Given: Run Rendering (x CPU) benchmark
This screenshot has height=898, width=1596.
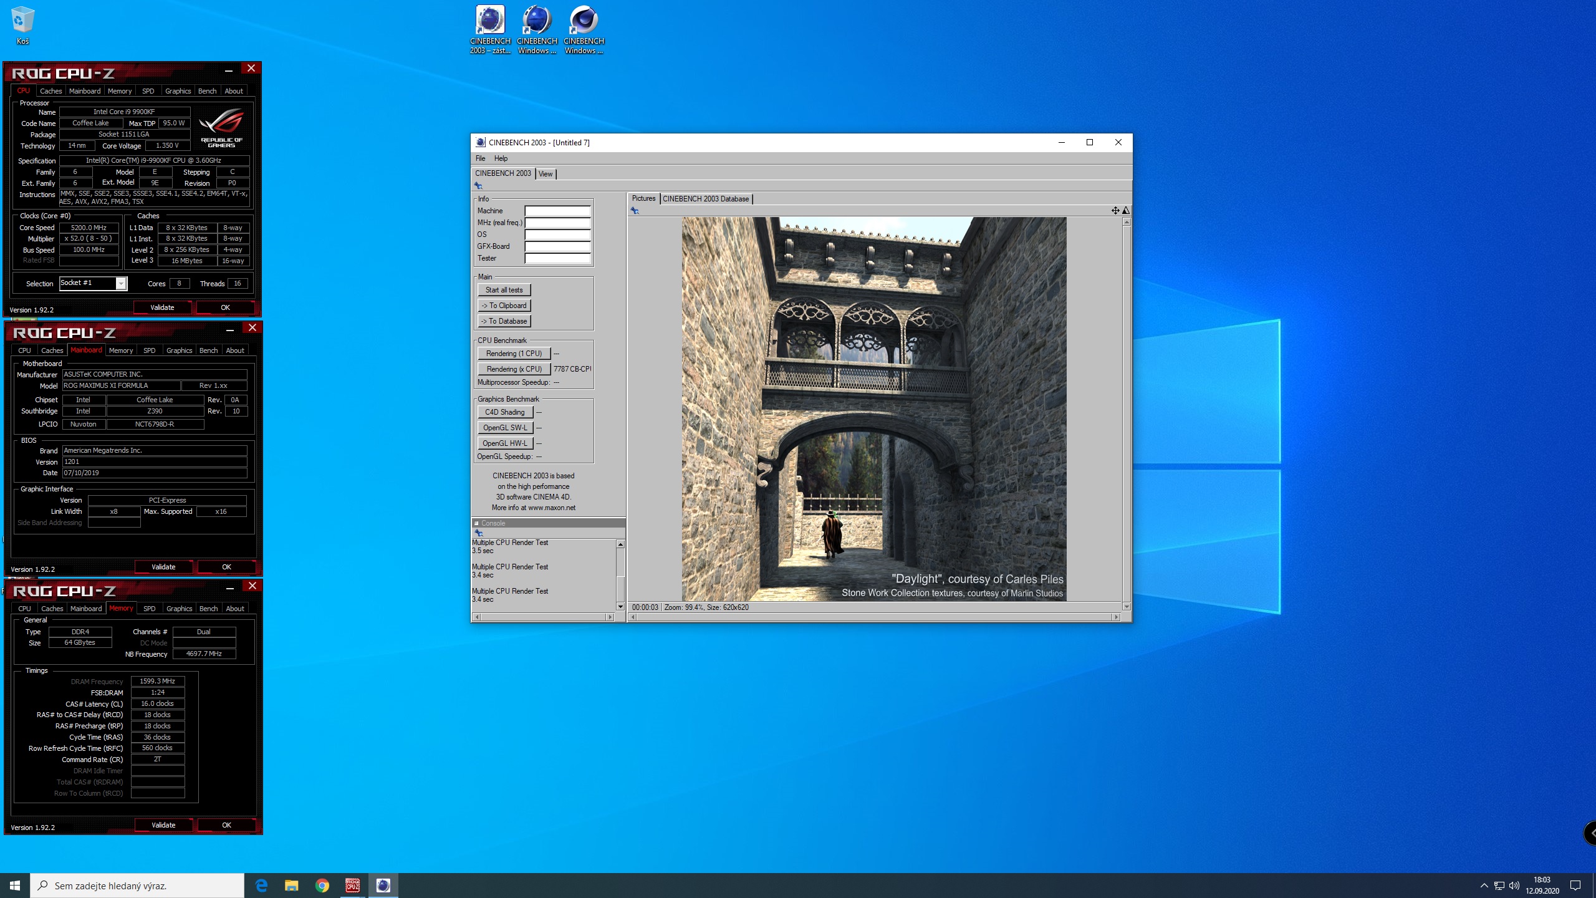Looking at the screenshot, I should click(514, 369).
